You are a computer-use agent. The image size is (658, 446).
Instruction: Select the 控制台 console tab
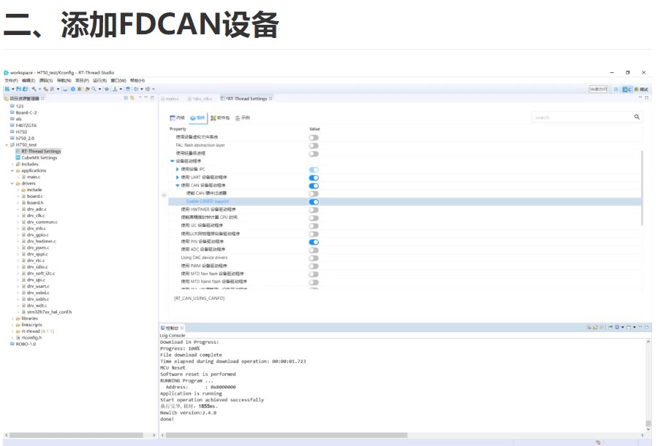(172, 328)
